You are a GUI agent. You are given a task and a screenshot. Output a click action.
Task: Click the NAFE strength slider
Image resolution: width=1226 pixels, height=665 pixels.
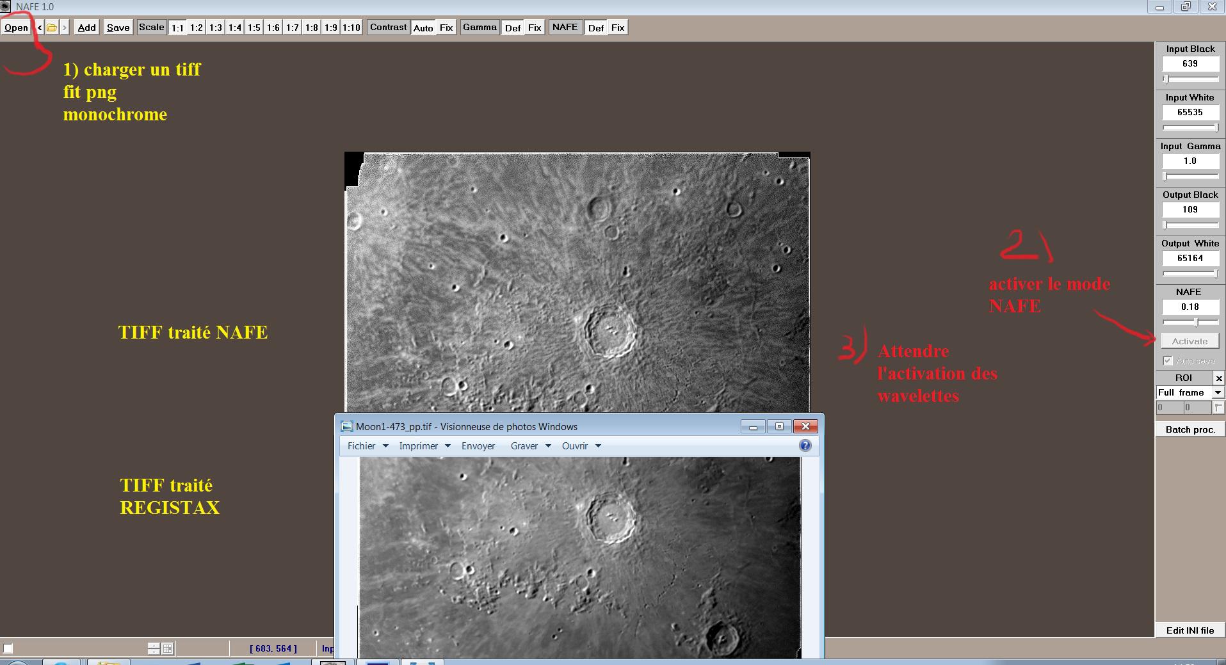pos(1190,322)
